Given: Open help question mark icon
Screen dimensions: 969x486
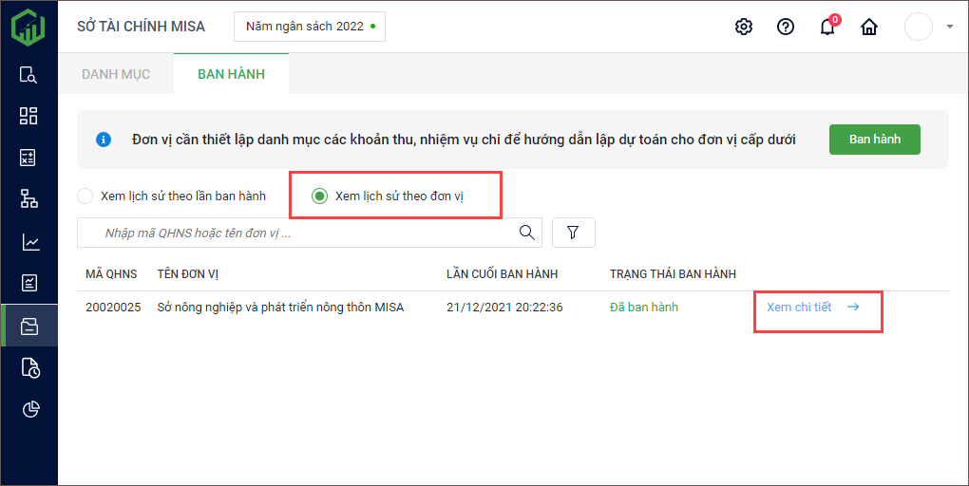Looking at the screenshot, I should [786, 27].
